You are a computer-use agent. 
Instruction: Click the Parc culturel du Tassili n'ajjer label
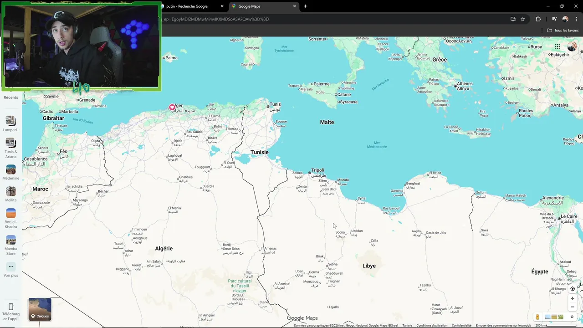[240, 286]
